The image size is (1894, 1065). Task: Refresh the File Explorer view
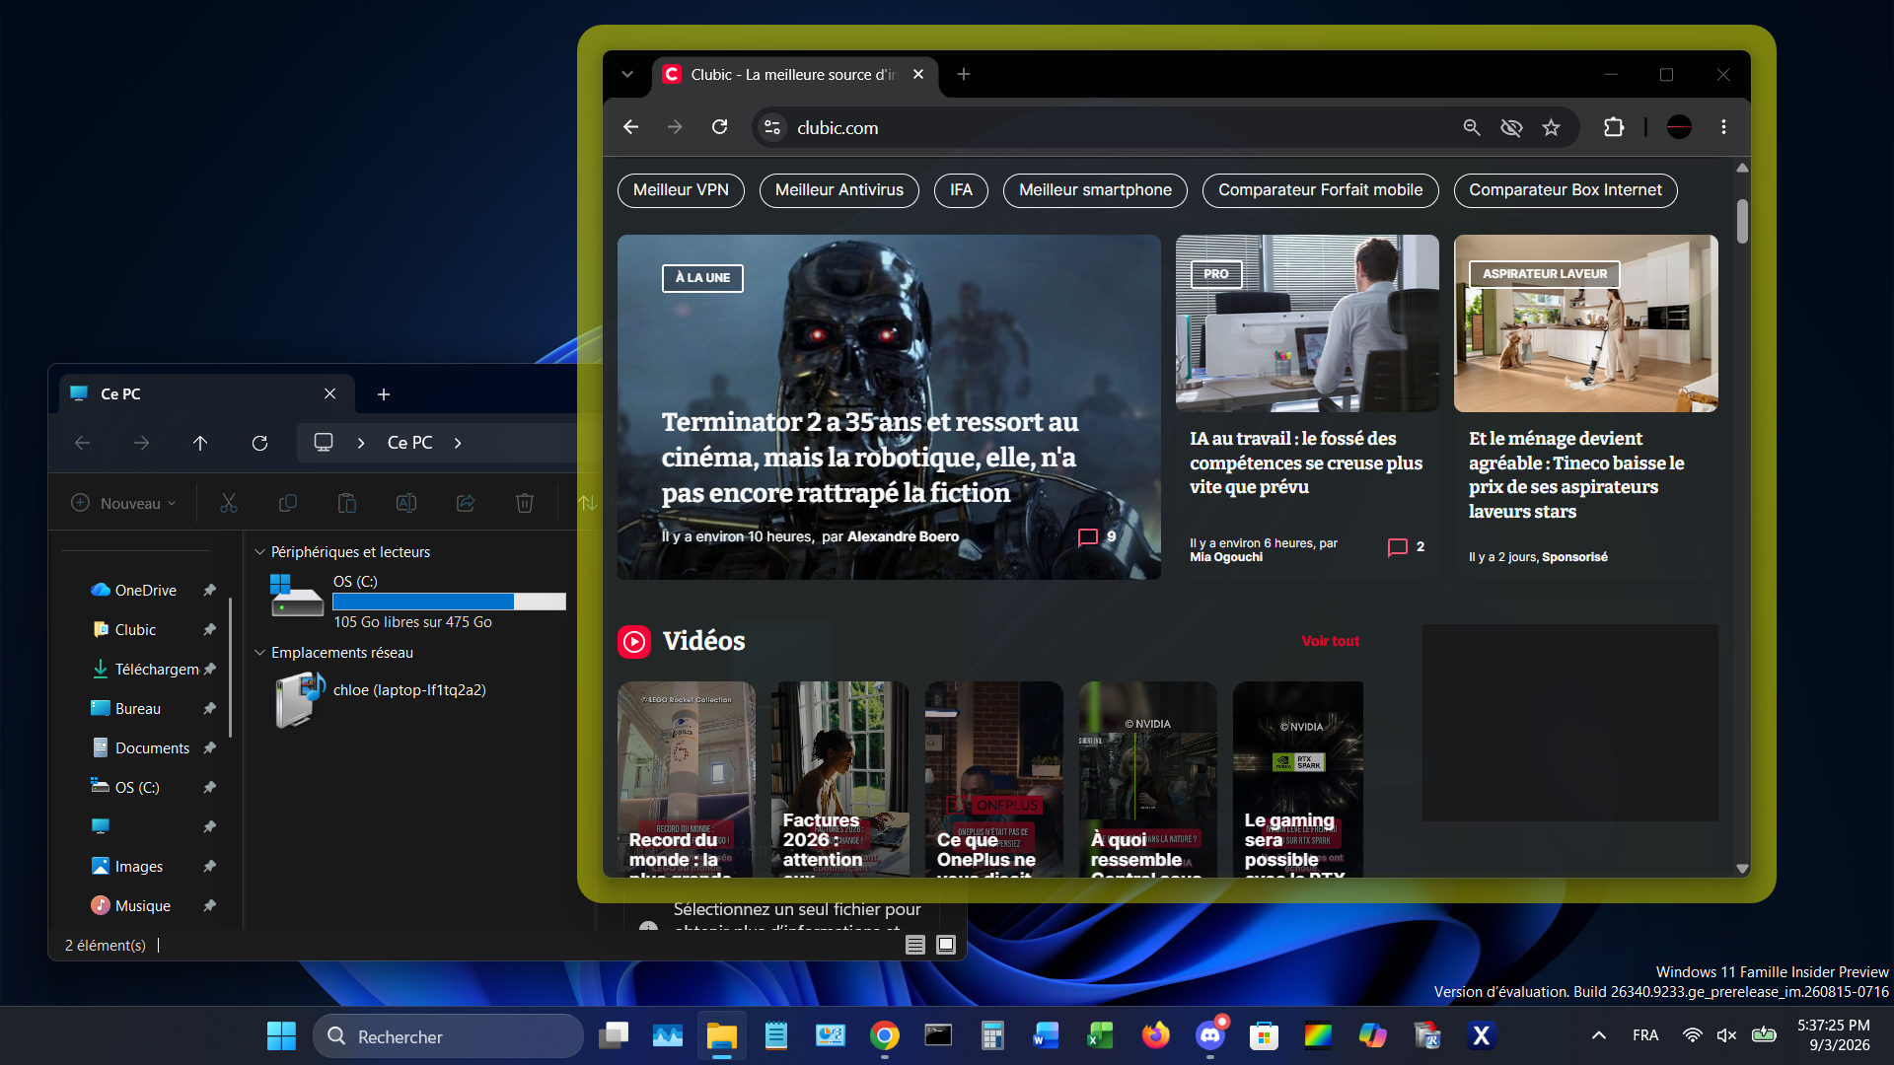coord(259,443)
